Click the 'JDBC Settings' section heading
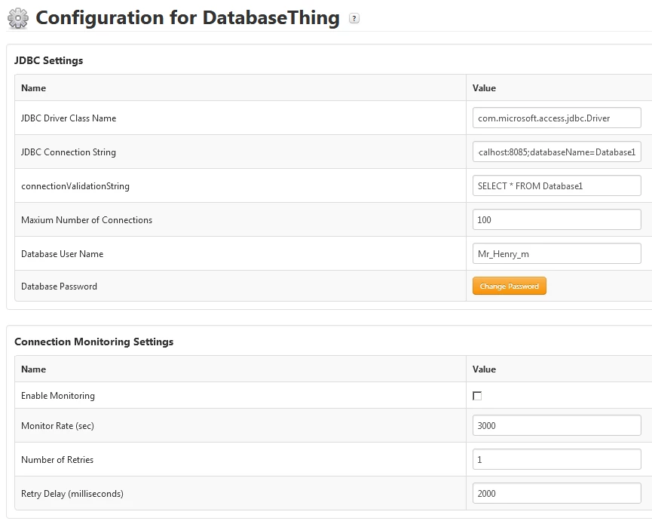Image resolution: width=652 pixels, height=527 pixels. 49,61
